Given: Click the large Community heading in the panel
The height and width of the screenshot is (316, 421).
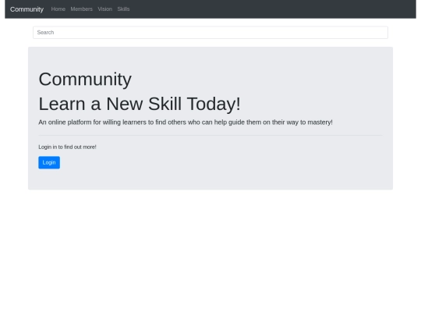Looking at the screenshot, I should coord(85,80).
